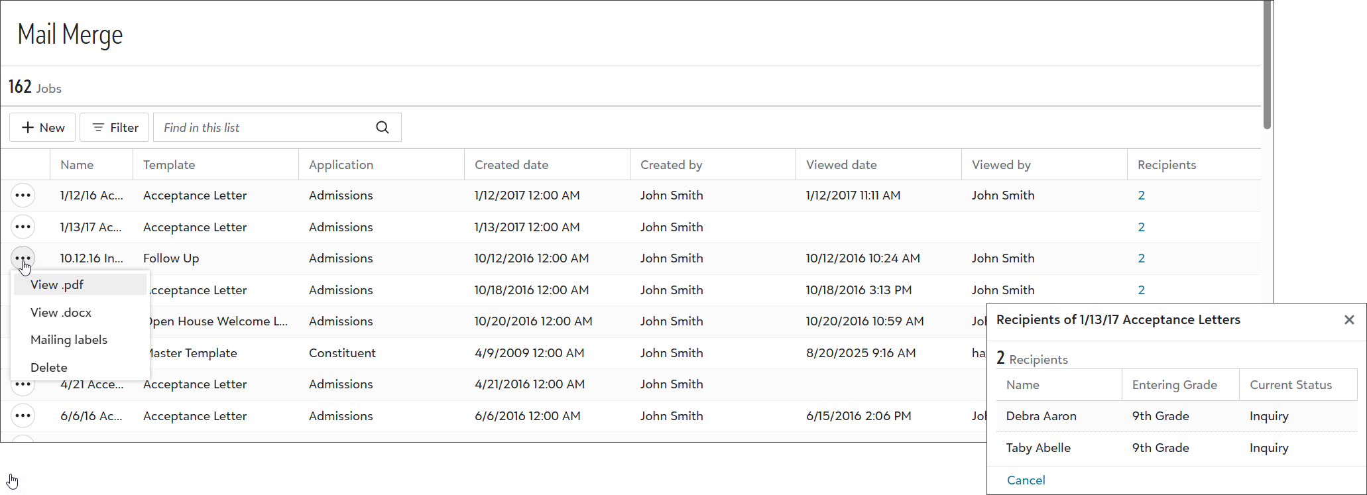Image resolution: width=1367 pixels, height=495 pixels.
Task: Click the vertical scrollbar thumb
Action: coord(1267,66)
